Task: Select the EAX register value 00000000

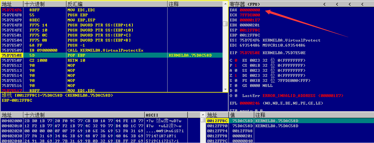Action: [250, 10]
